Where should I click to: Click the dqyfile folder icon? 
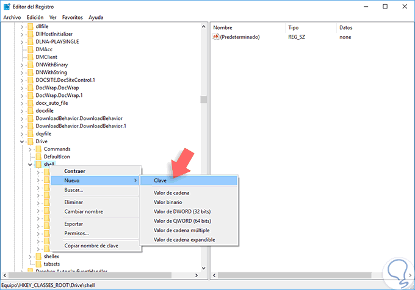click(x=31, y=133)
